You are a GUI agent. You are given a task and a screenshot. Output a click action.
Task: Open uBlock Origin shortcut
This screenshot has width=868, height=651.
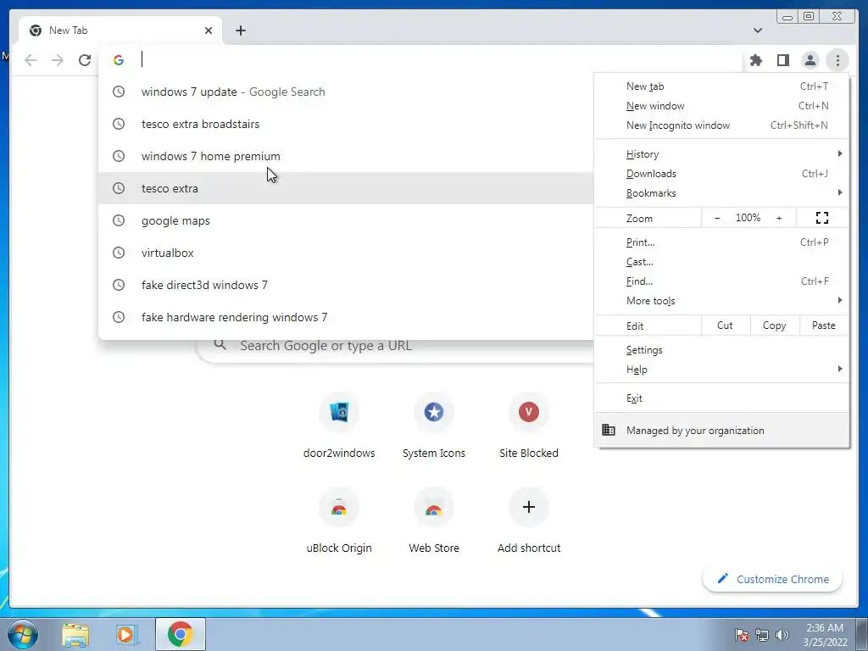pos(339,508)
